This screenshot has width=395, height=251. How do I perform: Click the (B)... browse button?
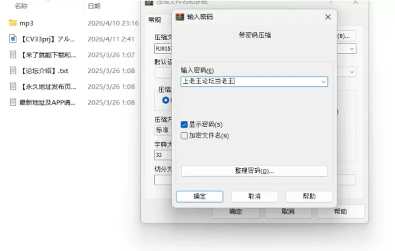point(346,36)
